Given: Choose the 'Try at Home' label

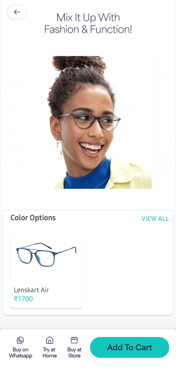Looking at the screenshot, I should click(50, 353).
